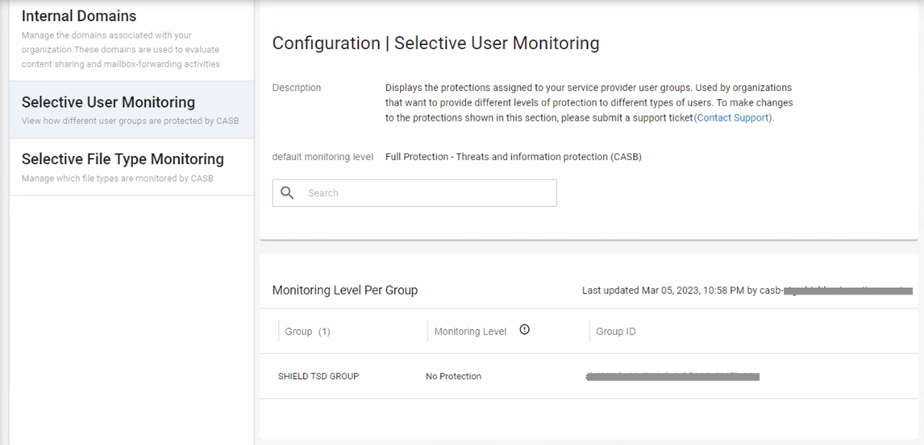Open the Internal Domains section
924x445 pixels.
79,16
